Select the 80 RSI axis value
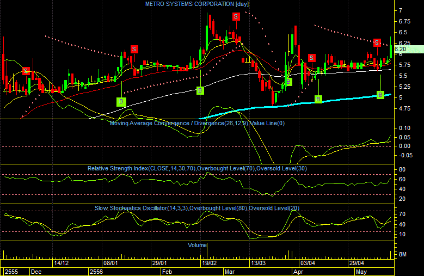This screenshot has height=276, width=424. point(402,169)
